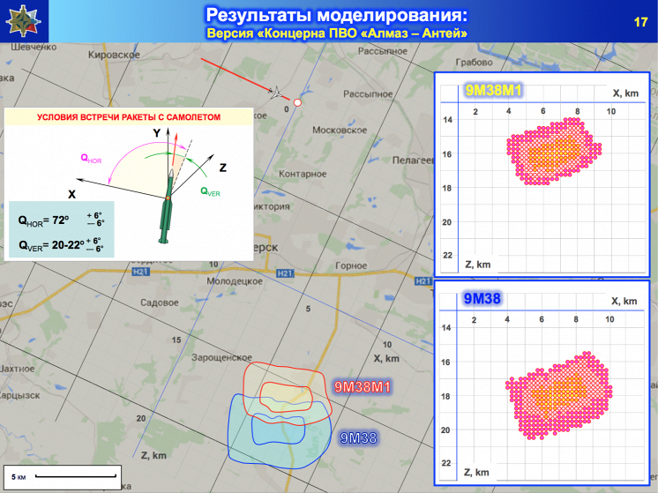
Task: Click the 'Z, km' axis label on the map
Action: click(153, 455)
